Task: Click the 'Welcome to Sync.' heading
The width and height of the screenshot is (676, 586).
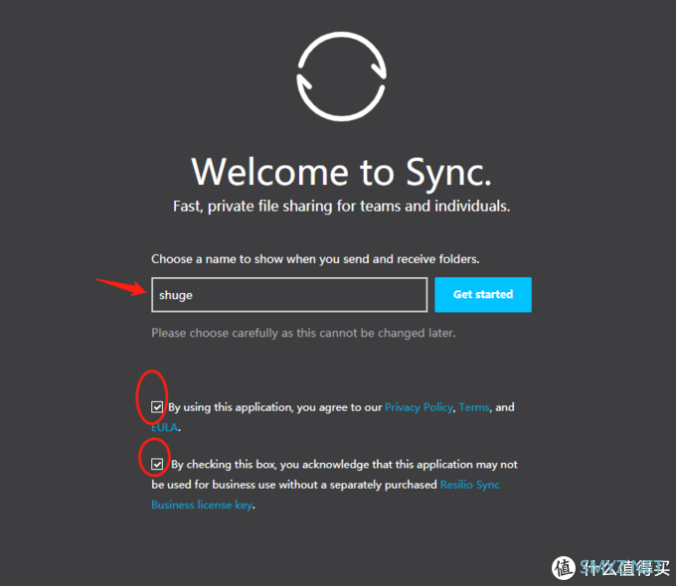Action: 341,172
